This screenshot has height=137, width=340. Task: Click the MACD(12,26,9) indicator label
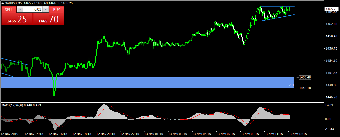click(12, 105)
